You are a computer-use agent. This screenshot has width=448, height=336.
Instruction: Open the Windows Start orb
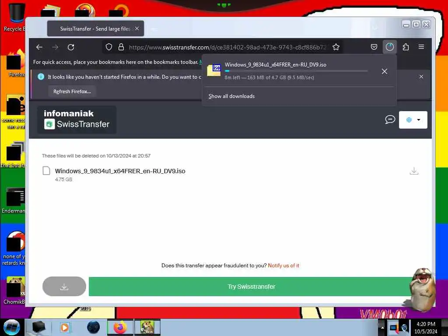(12, 327)
